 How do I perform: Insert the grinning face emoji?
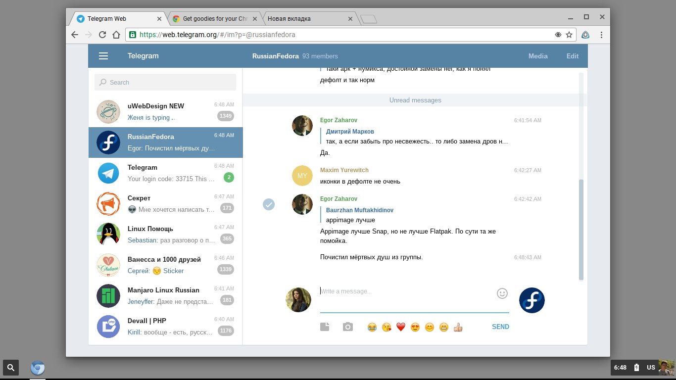tap(444, 327)
